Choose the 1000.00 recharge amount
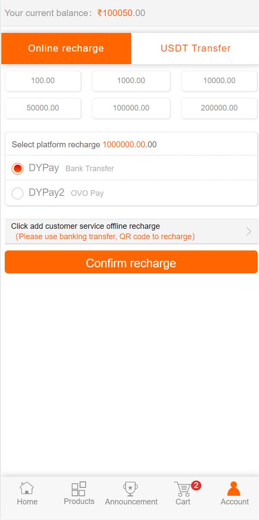This screenshot has height=520, width=259. coord(131,81)
